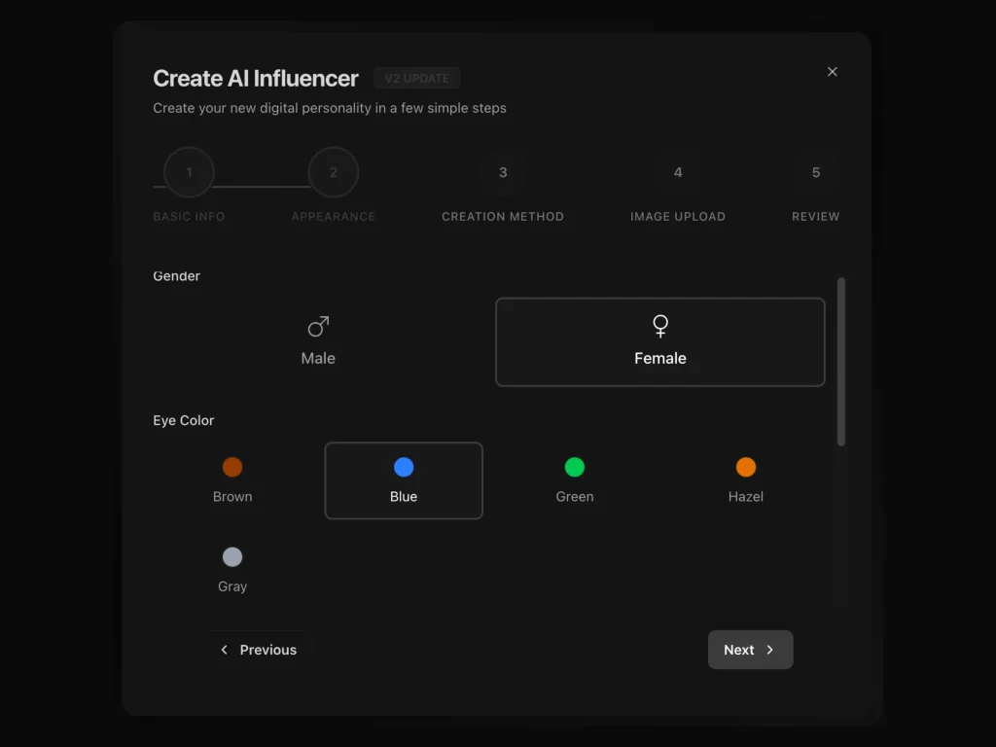This screenshot has height=747, width=996.
Task: Click the V2 Update badge
Action: pyautogui.click(x=417, y=78)
